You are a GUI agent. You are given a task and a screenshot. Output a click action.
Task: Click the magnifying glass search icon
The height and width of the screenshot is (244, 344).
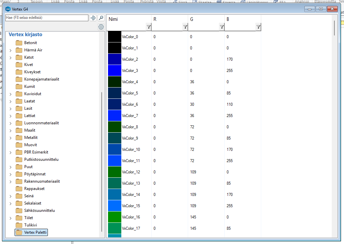tap(101, 18)
